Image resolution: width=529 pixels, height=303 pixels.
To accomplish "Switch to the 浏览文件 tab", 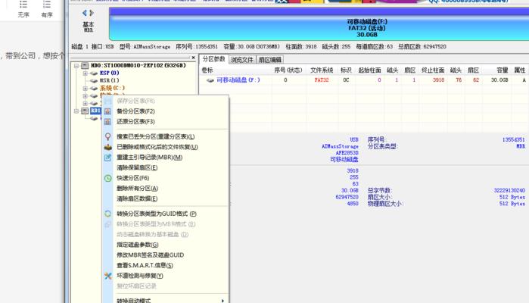I will (x=242, y=60).
